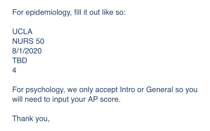This screenshot has width=210, height=131.
Task: Click the word "out" in first line
Action: (x=95, y=12)
